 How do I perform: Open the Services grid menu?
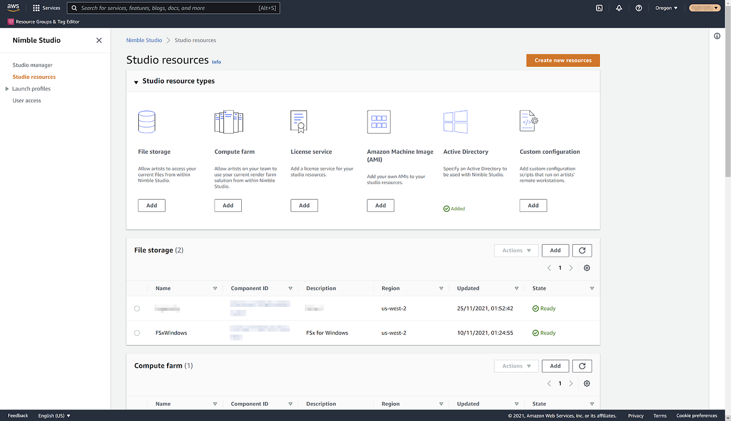tap(46, 8)
